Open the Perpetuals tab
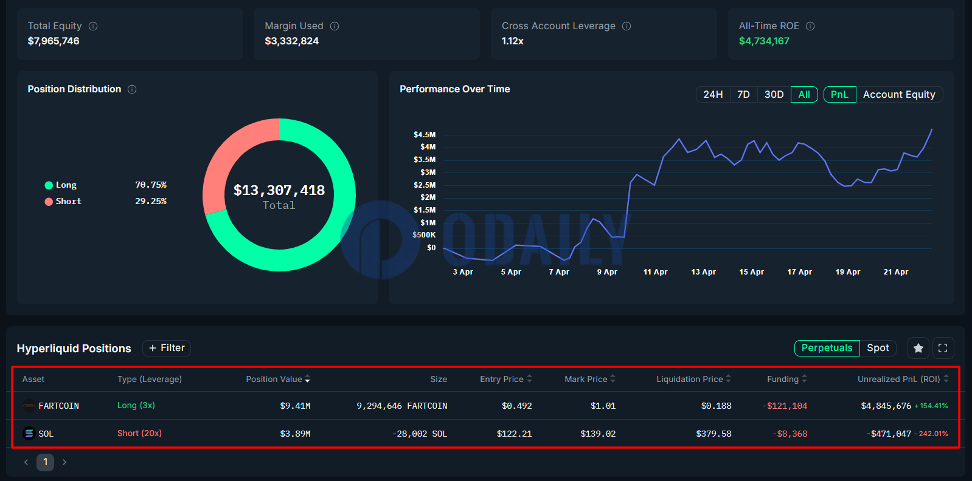 click(x=827, y=348)
